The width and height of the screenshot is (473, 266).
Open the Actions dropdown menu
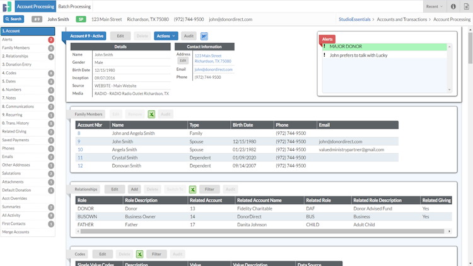[166, 36]
